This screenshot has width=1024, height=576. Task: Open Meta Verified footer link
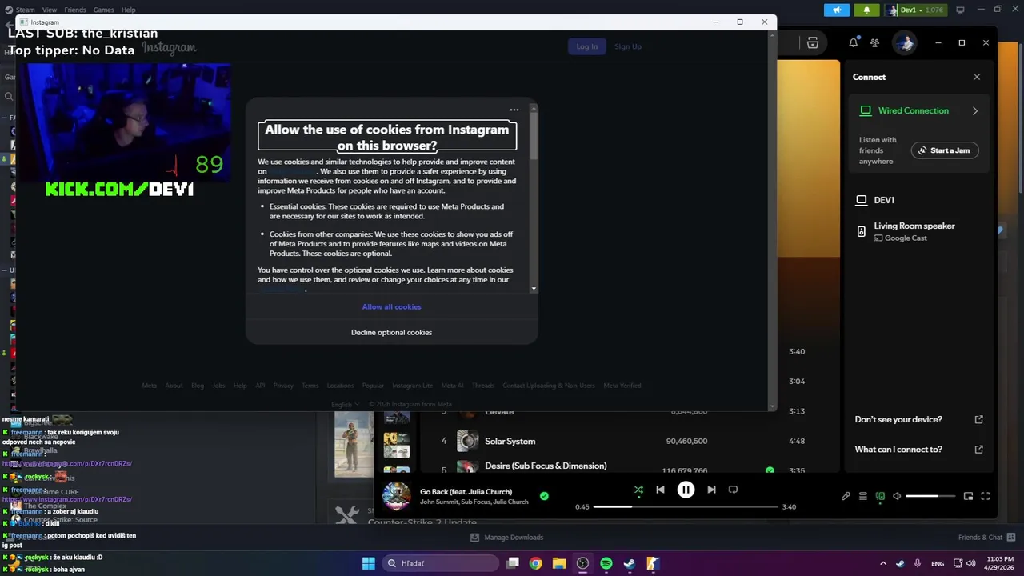622,386
